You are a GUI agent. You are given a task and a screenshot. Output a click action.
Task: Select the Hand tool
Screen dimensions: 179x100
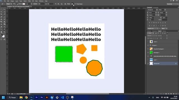point(1,32)
